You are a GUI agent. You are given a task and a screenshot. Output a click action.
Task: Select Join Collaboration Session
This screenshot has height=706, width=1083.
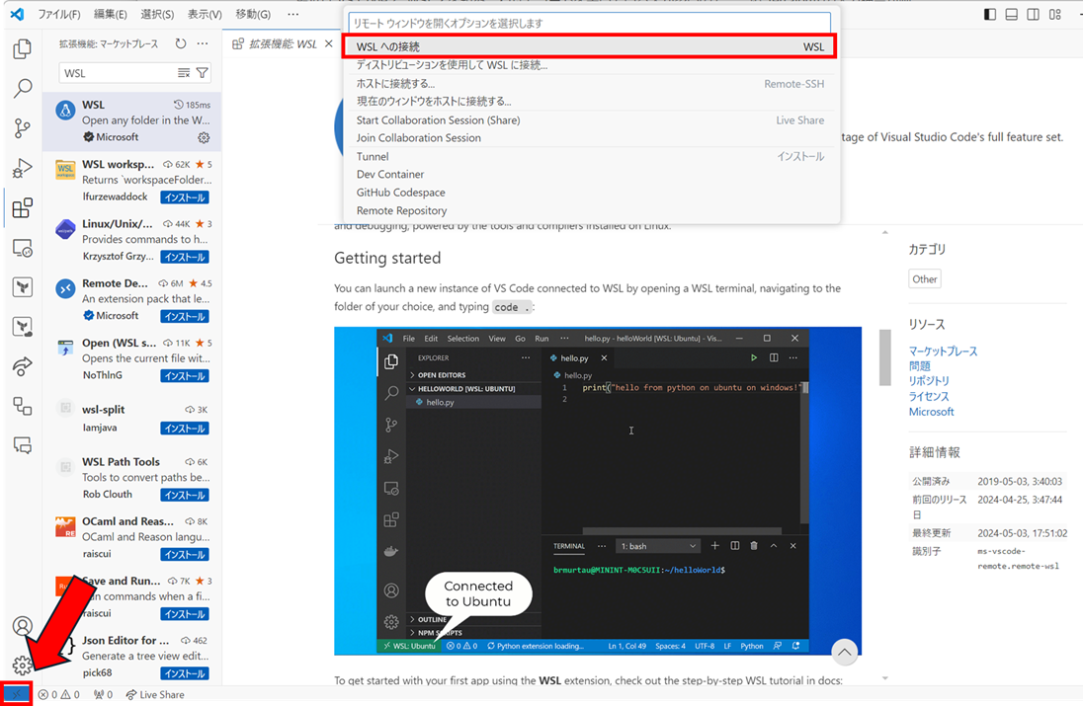(591, 138)
